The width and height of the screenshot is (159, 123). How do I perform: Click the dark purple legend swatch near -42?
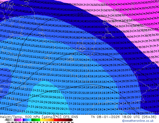click(x=15, y=120)
